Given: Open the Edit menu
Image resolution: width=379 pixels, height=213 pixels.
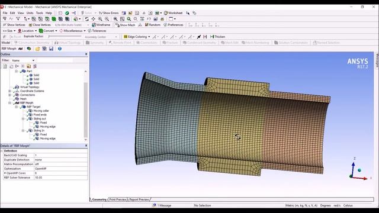Looking at the screenshot, I should tap(12, 13).
